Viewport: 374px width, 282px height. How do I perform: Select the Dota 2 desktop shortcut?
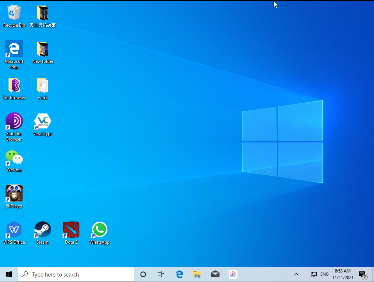coord(71,233)
